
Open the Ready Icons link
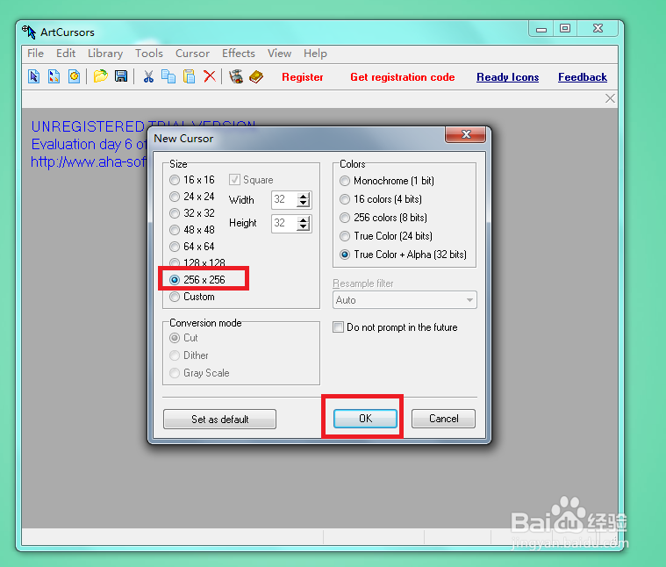(x=507, y=77)
